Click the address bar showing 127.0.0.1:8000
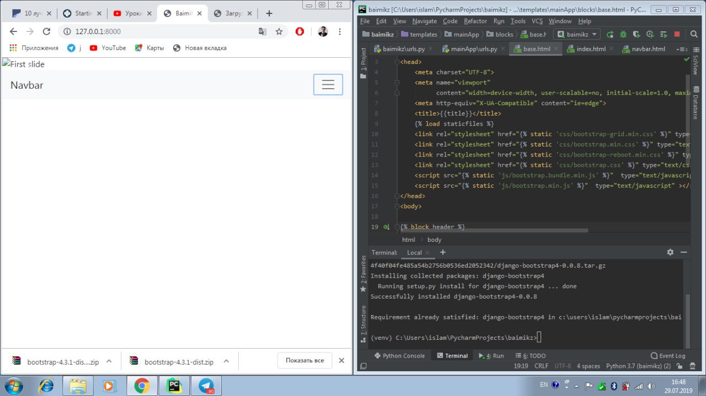 click(160, 31)
